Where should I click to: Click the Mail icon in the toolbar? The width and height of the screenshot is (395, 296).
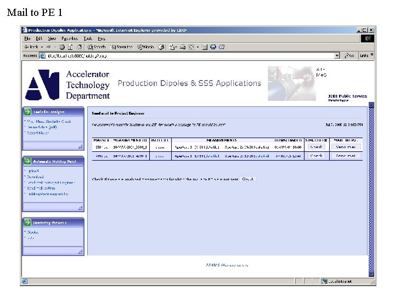(172, 47)
